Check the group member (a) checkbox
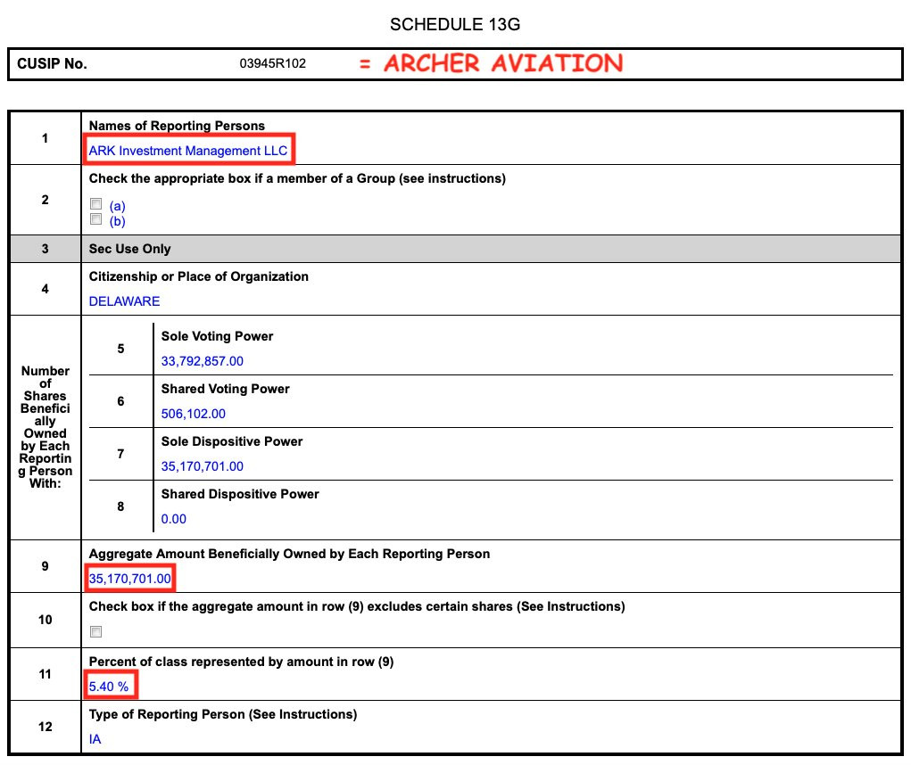The image size is (911, 765). pos(95,203)
